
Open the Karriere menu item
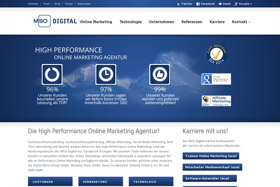[x=217, y=22]
